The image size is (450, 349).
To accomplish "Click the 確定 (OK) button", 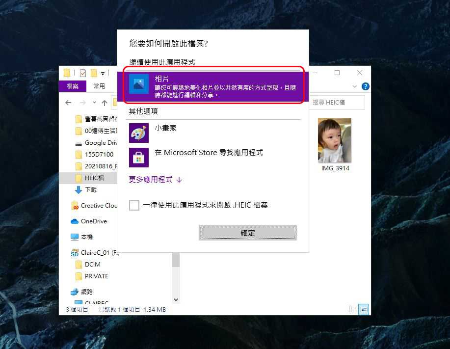I will coord(247,233).
